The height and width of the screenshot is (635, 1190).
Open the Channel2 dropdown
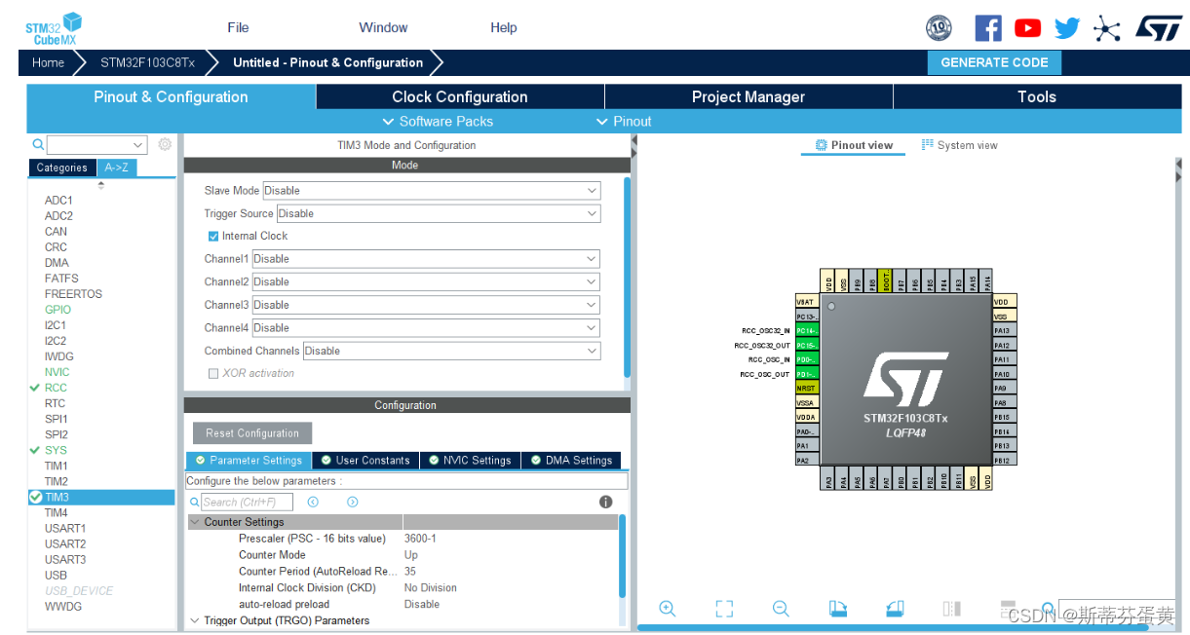click(x=426, y=281)
